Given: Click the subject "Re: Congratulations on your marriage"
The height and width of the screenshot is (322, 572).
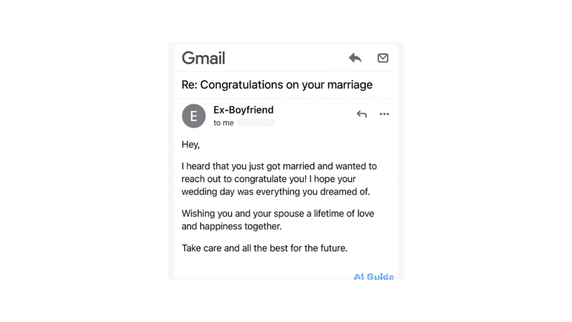Looking at the screenshot, I should 277,85.
